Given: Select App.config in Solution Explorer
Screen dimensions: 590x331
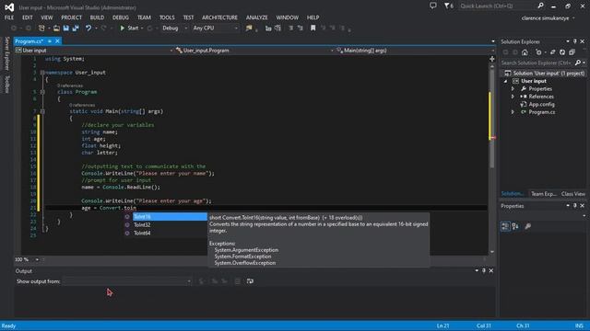Looking at the screenshot, I should tap(541, 104).
